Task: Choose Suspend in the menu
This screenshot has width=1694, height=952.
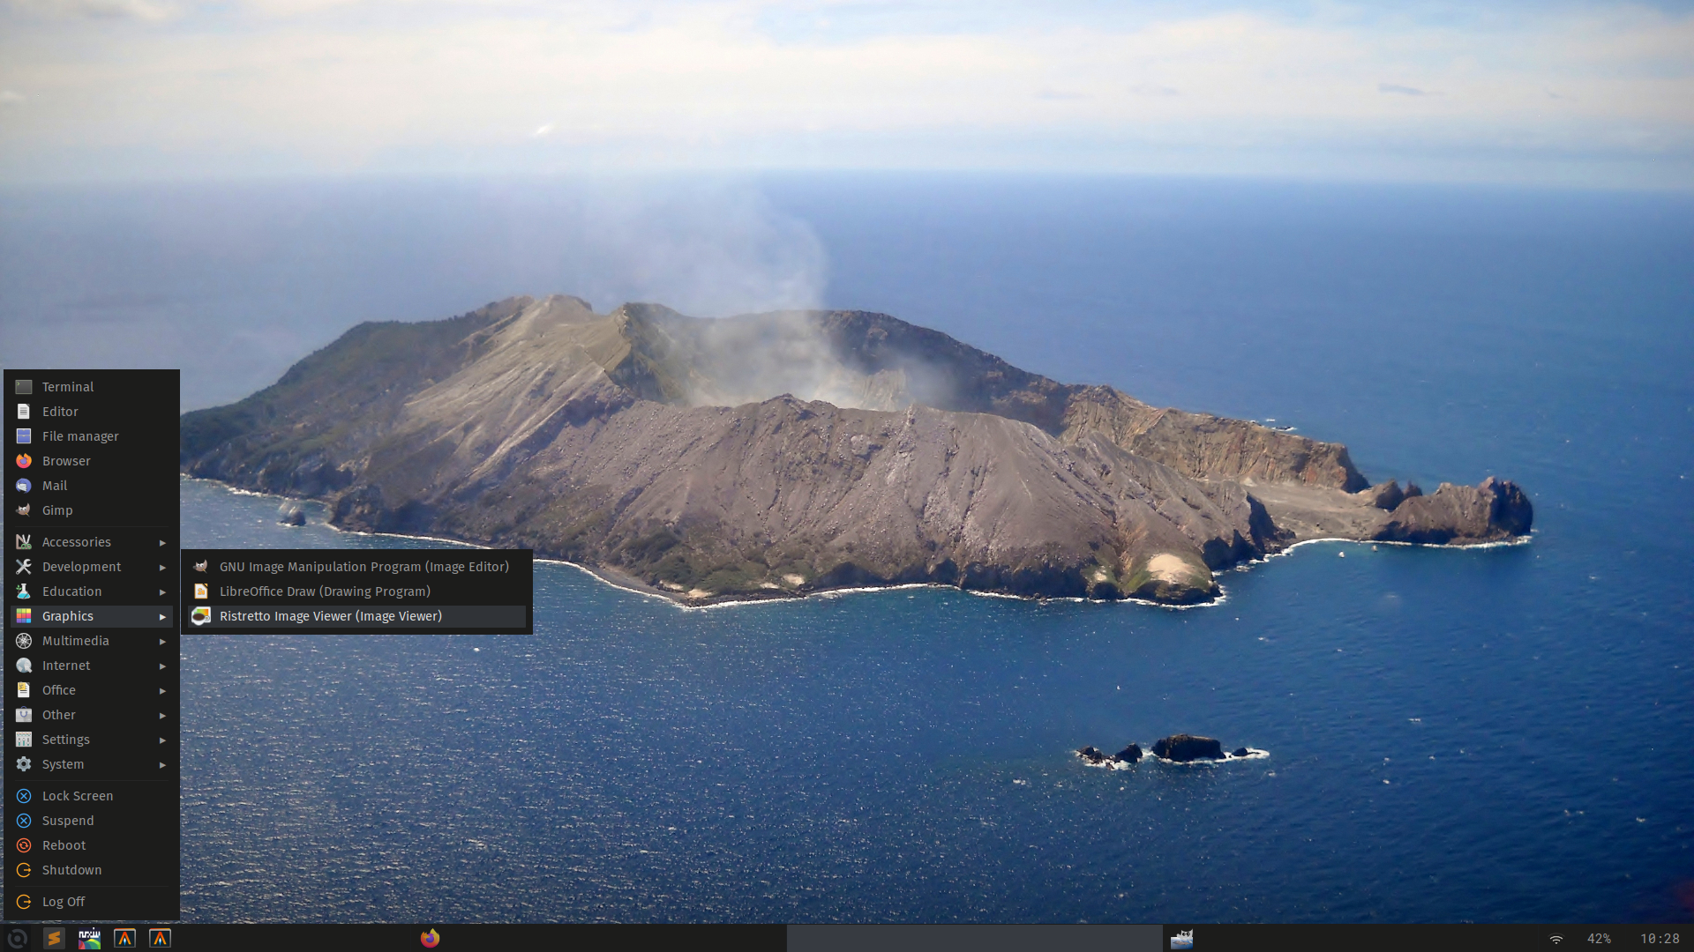Action: pyautogui.click(x=92, y=821)
